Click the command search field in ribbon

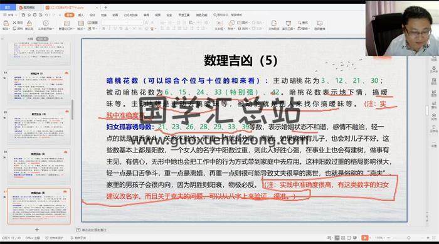[228, 15]
